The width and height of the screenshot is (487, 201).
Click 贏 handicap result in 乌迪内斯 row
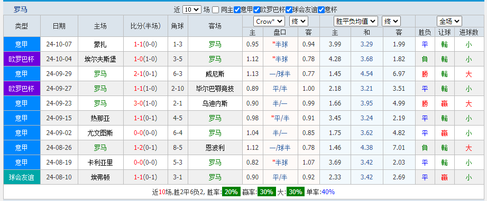(444, 104)
